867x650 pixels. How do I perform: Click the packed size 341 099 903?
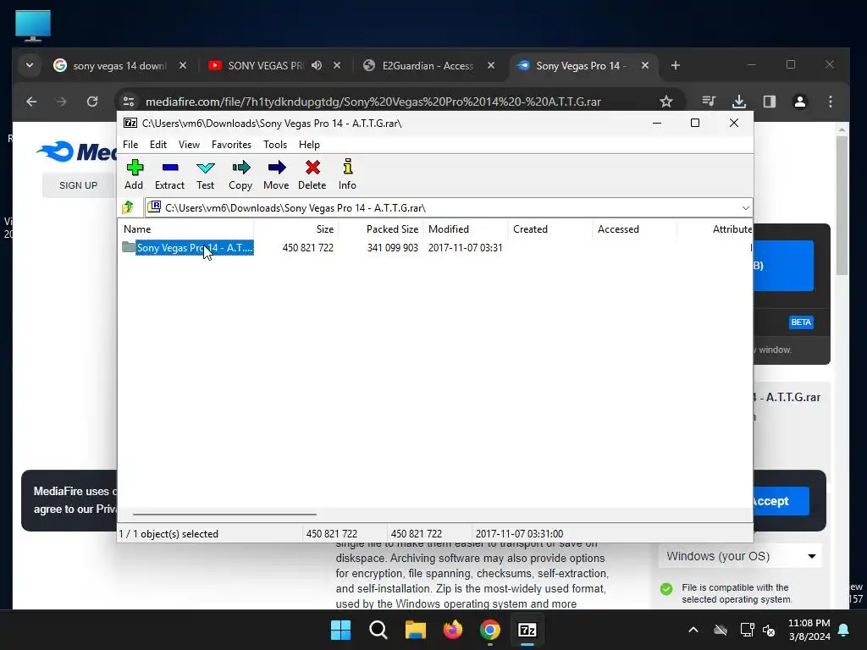pos(393,248)
